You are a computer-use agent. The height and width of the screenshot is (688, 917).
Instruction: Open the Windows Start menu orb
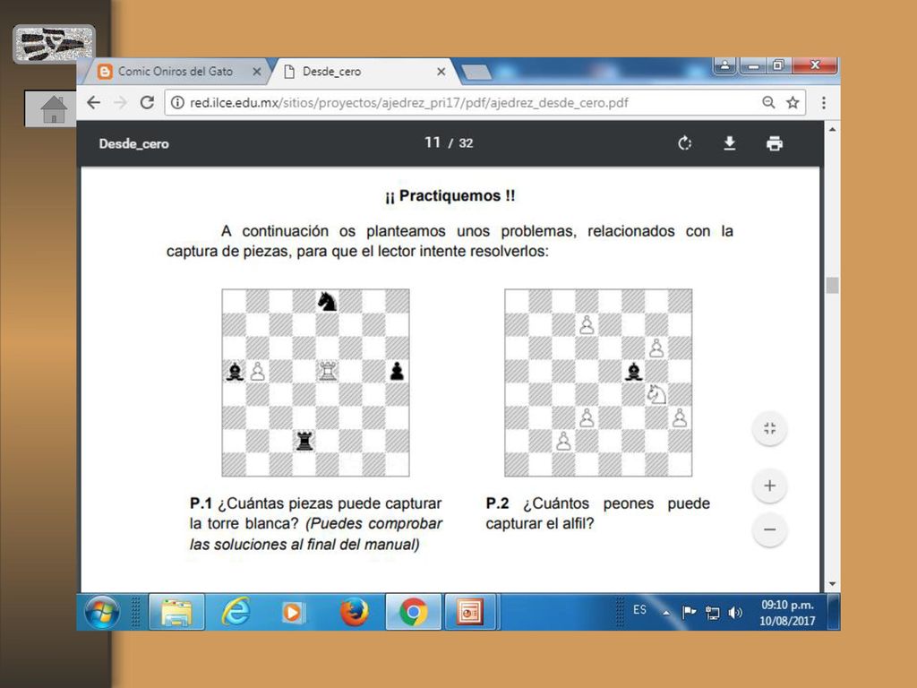[x=102, y=612]
